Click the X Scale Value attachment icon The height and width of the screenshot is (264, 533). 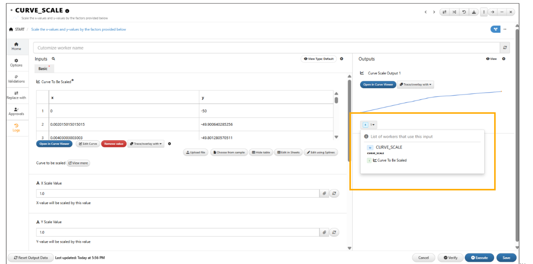324,193
